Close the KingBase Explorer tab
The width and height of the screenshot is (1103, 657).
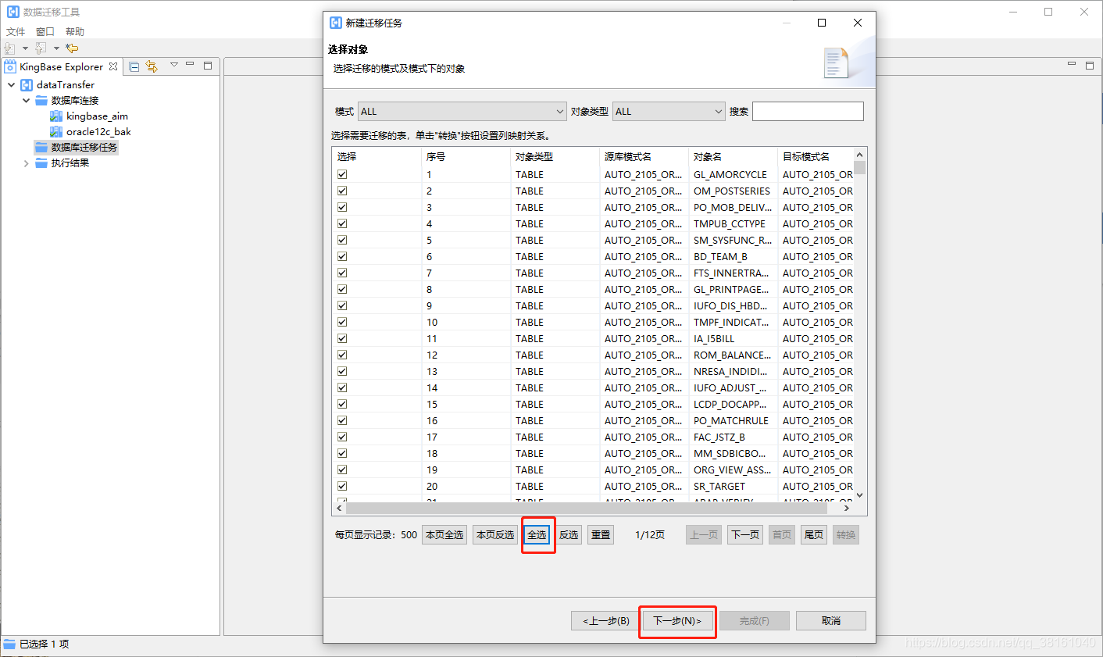(113, 66)
